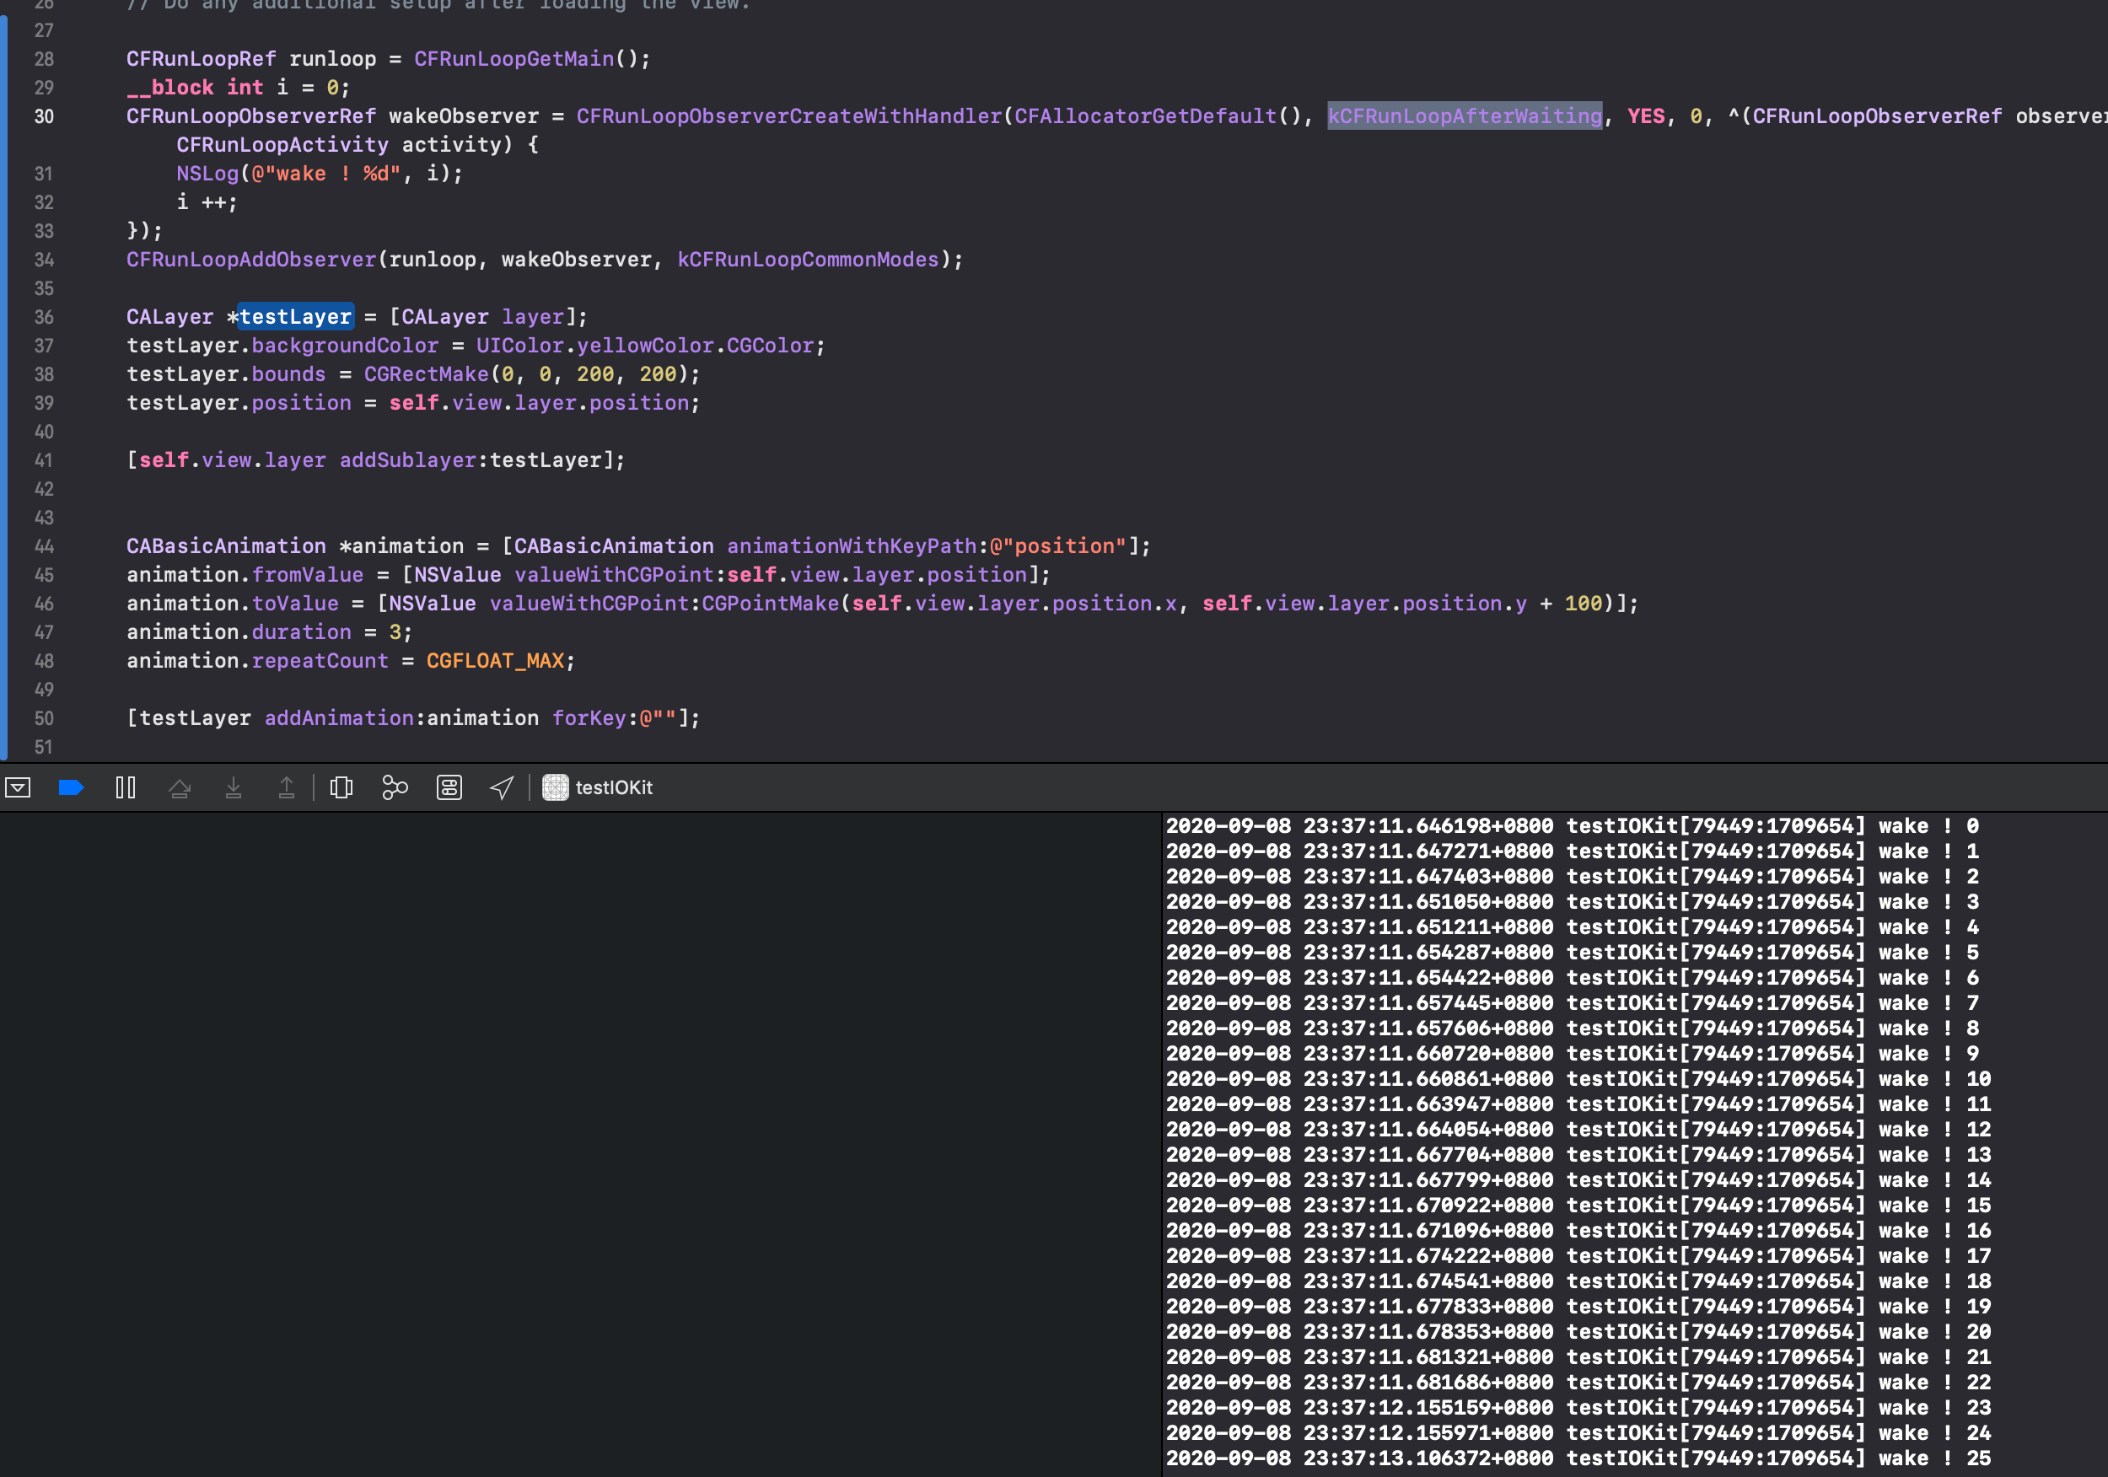This screenshot has height=1477, width=2108.
Task: Click console log line wake ! 5
Action: click(1572, 953)
